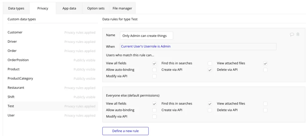Select the Product data type
The image size is (306, 136).
point(53,69)
